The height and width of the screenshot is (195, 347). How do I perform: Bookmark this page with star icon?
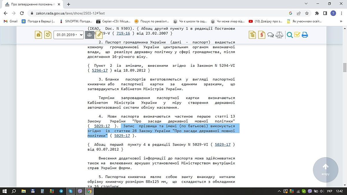pyautogui.click(x=307, y=13)
